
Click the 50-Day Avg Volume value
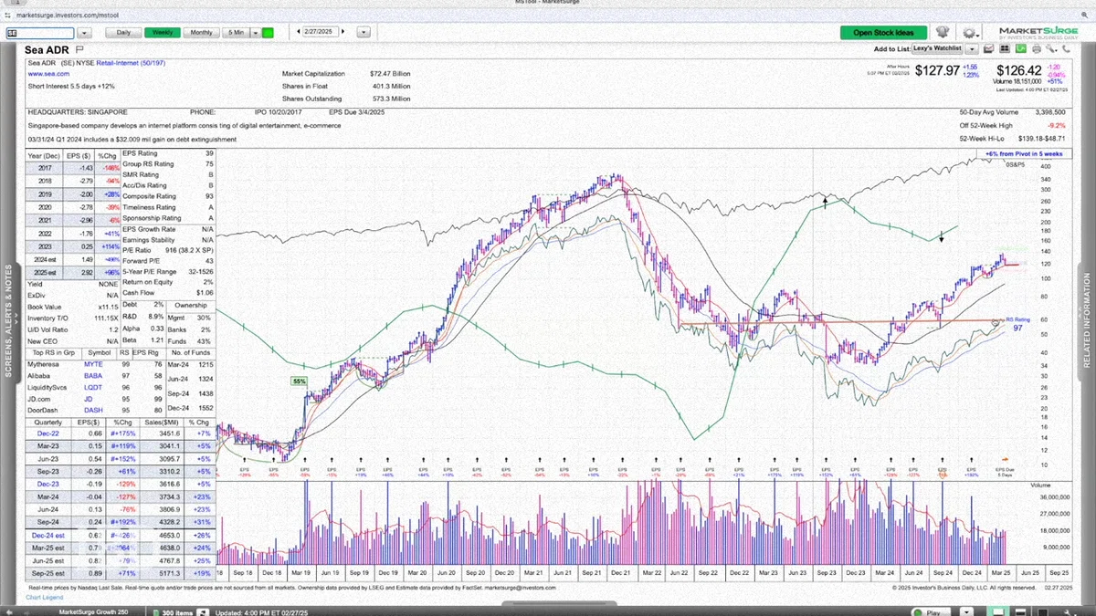click(x=1049, y=112)
